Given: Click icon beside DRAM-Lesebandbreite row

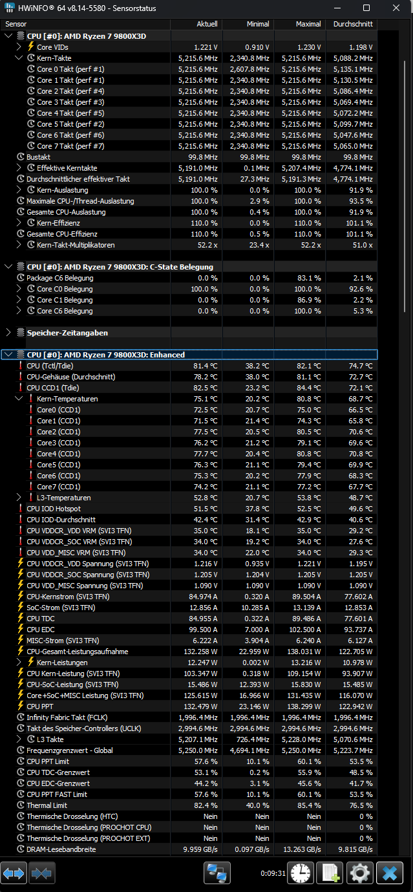Looking at the screenshot, I should click(x=21, y=849).
